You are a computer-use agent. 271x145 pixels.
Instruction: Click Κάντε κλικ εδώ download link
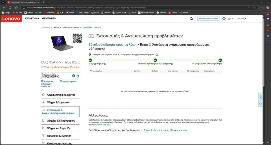pyautogui.click(x=190, y=120)
